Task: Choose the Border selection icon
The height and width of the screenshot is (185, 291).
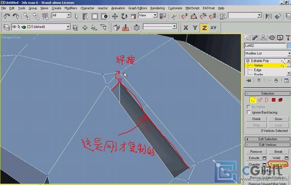Action: click(x=266, y=100)
